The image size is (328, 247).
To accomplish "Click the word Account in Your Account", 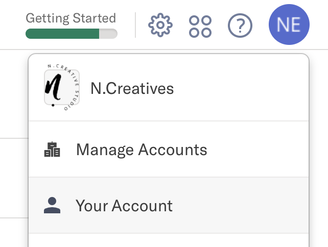I will point(142,206).
